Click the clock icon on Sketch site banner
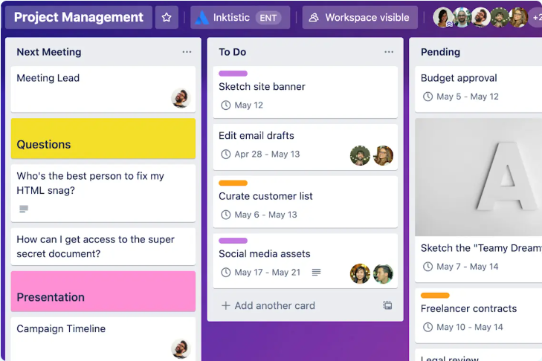 [x=226, y=105]
